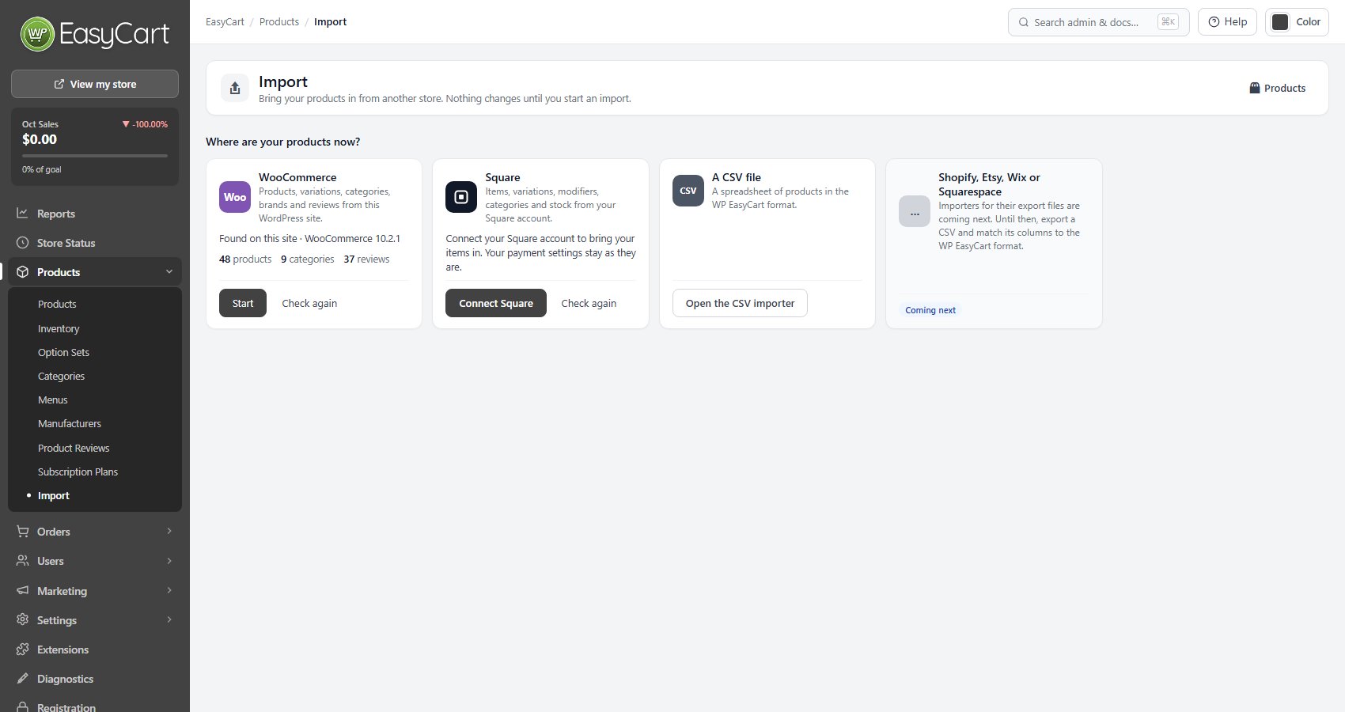Image resolution: width=1345 pixels, height=712 pixels.
Task: Click the purple Woo logo icon
Action: tap(235, 197)
